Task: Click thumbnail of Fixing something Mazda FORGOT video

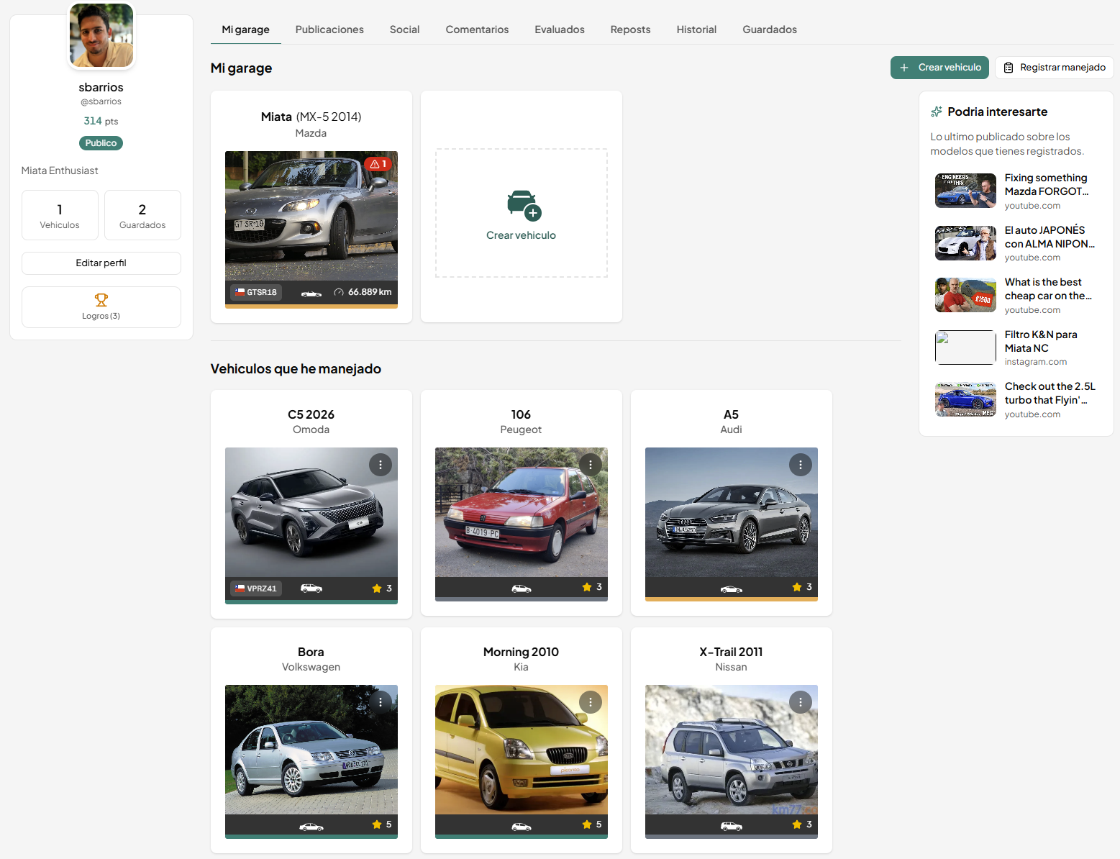Action: 965,191
